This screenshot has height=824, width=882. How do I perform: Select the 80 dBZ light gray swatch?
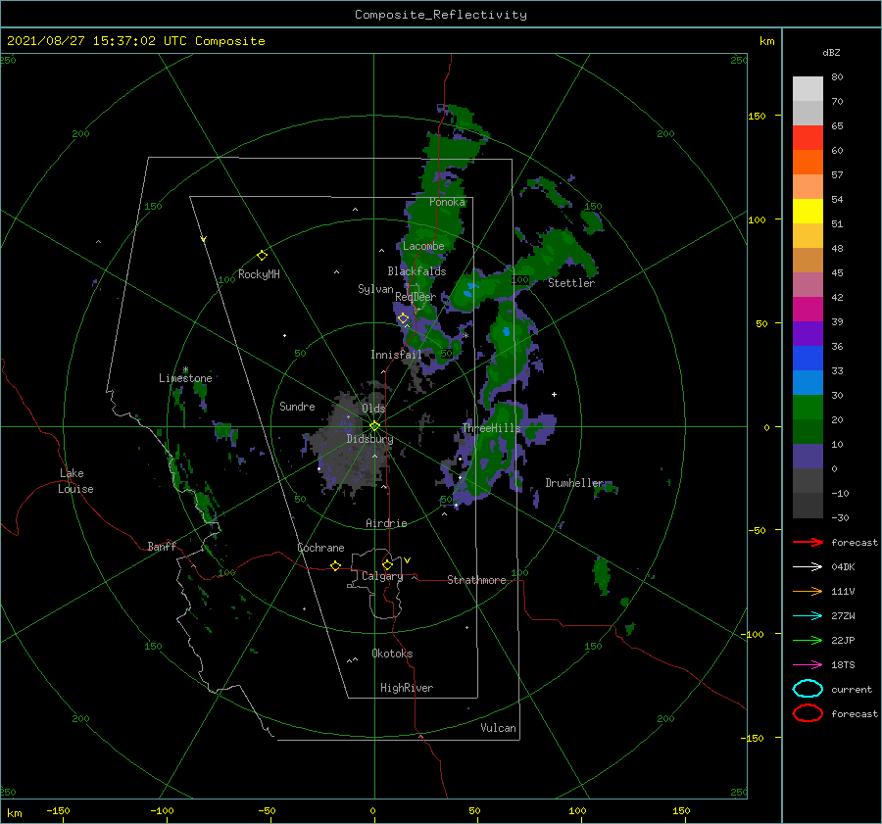(x=808, y=88)
